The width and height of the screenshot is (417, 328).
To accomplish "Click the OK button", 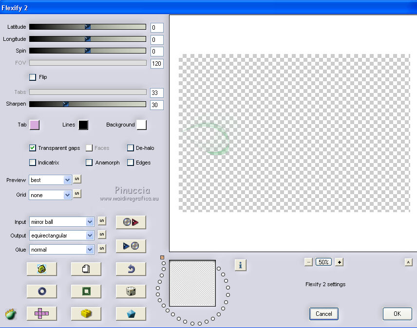I will (x=398, y=314).
